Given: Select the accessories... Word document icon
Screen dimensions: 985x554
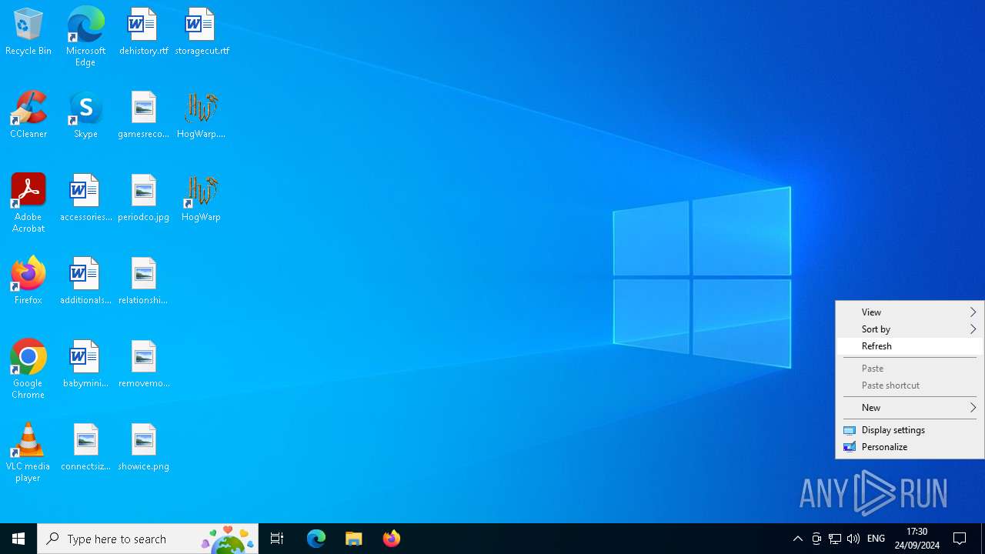Looking at the screenshot, I should pyautogui.click(x=85, y=199).
